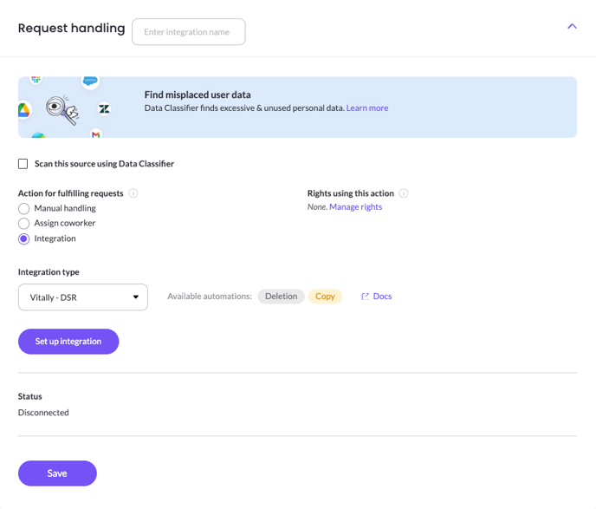
Task: Click the Deletion automation tag
Action: [x=282, y=297]
